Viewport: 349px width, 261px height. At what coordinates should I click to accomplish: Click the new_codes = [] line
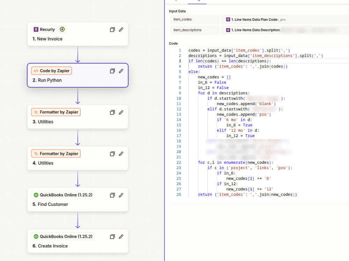coord(214,77)
